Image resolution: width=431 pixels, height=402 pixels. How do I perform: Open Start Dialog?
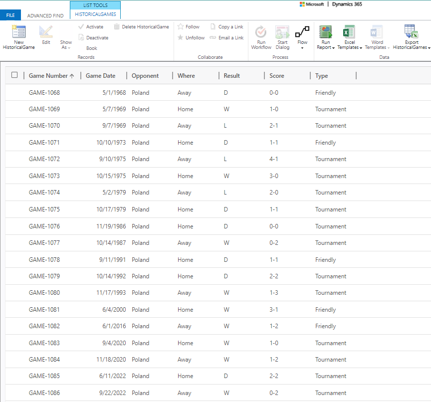(282, 37)
